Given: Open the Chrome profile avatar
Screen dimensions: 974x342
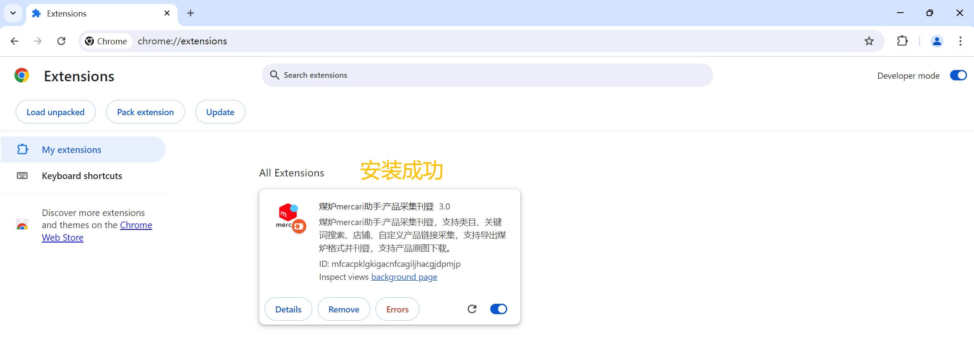Looking at the screenshot, I should coord(937,41).
